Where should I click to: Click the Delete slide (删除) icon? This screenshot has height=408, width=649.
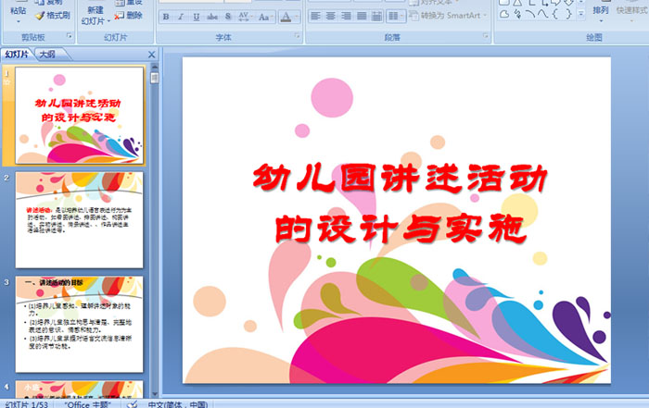point(128,15)
